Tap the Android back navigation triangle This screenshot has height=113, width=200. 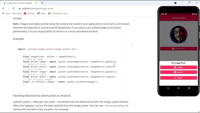[x=168, y=88]
